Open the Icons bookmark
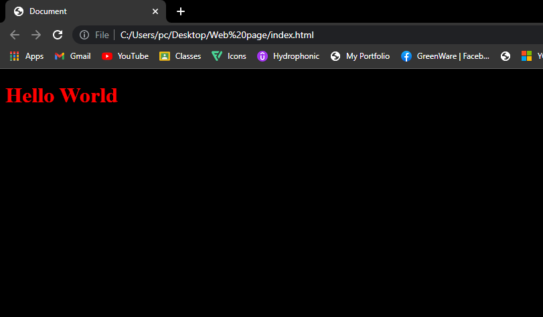Screen dimensions: 543x317 (229, 56)
